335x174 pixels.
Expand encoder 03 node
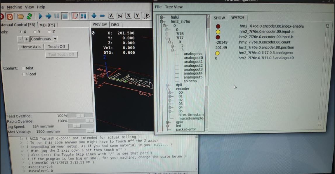coord(170,104)
